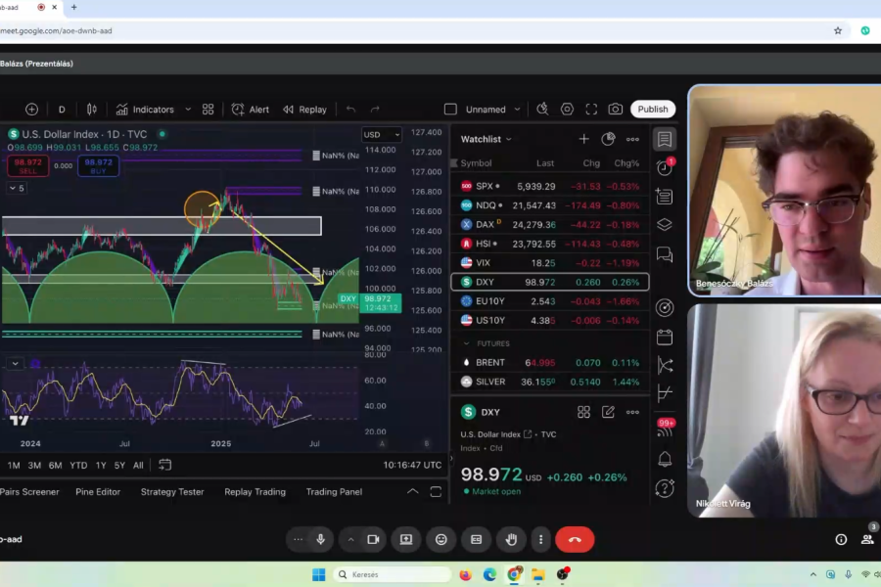Select the DXY row in watchlist
The image size is (881, 587).
(548, 282)
